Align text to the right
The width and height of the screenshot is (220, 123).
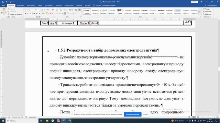point(62,13)
